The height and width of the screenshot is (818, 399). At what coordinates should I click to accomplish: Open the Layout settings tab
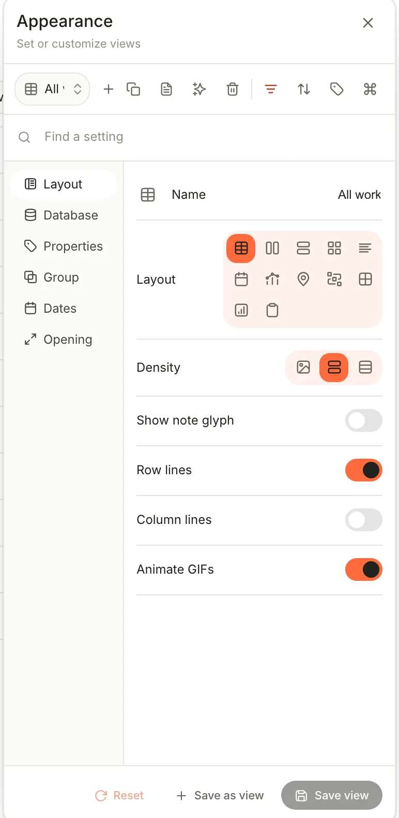[64, 184]
